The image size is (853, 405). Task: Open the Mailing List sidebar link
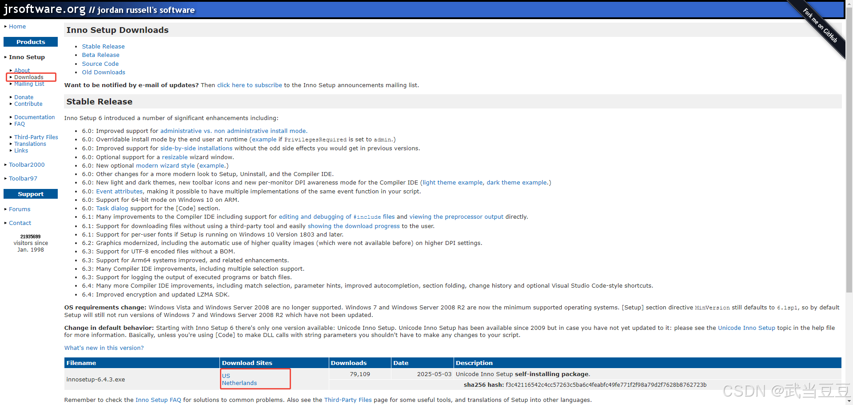click(x=29, y=84)
